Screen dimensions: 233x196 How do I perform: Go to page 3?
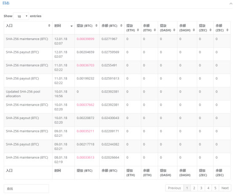(x=201, y=188)
